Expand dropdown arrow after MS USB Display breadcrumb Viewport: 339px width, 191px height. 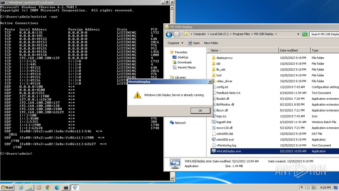click(x=276, y=34)
